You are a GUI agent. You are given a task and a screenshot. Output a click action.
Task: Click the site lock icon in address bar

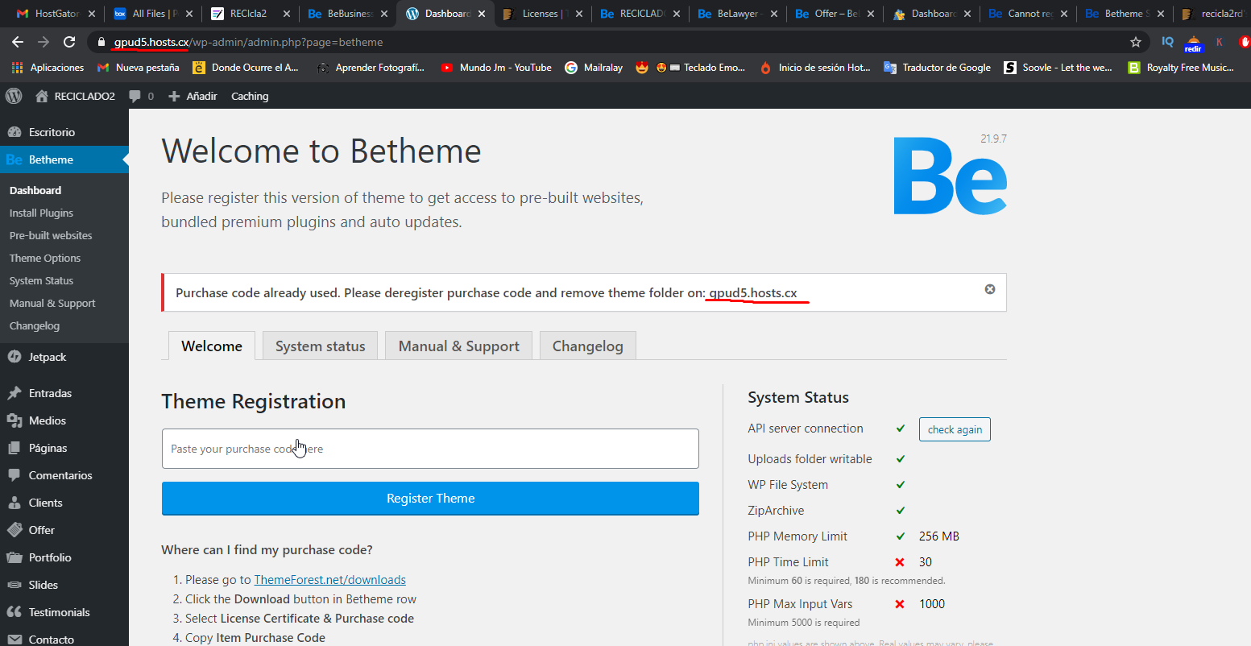coord(101,42)
